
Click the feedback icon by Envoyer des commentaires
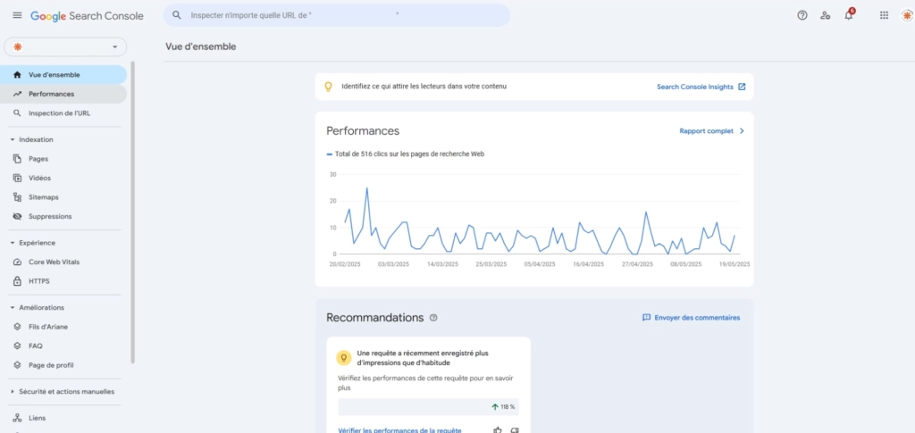tap(646, 318)
